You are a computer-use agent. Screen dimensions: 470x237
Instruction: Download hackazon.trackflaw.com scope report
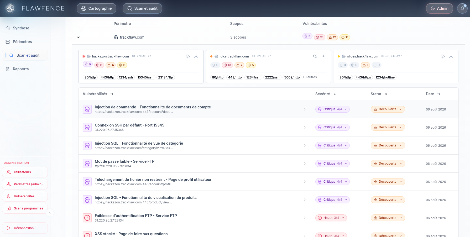tap(196, 56)
